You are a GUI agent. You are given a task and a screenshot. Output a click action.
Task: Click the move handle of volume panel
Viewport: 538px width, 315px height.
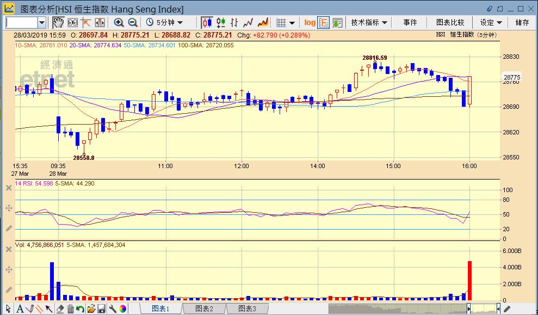[x=9, y=270]
